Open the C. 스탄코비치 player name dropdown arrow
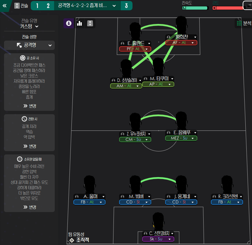The image size is (252, 245). [172, 234]
